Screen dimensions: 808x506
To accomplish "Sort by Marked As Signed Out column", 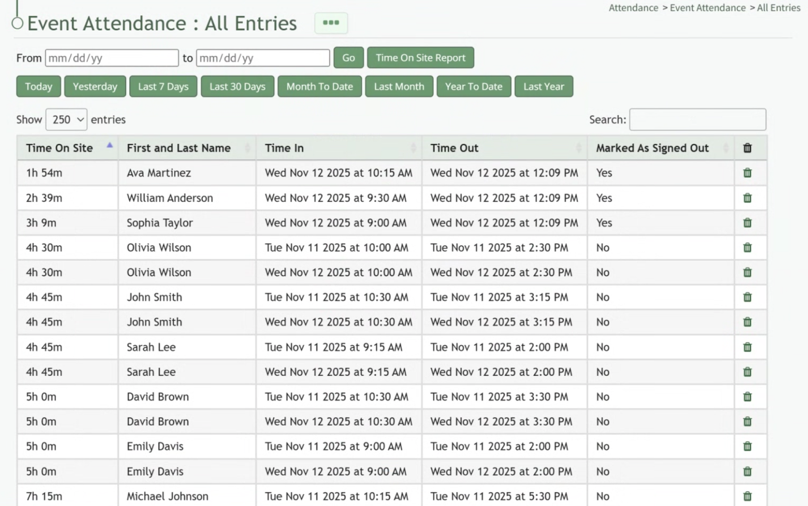I will (661, 148).
